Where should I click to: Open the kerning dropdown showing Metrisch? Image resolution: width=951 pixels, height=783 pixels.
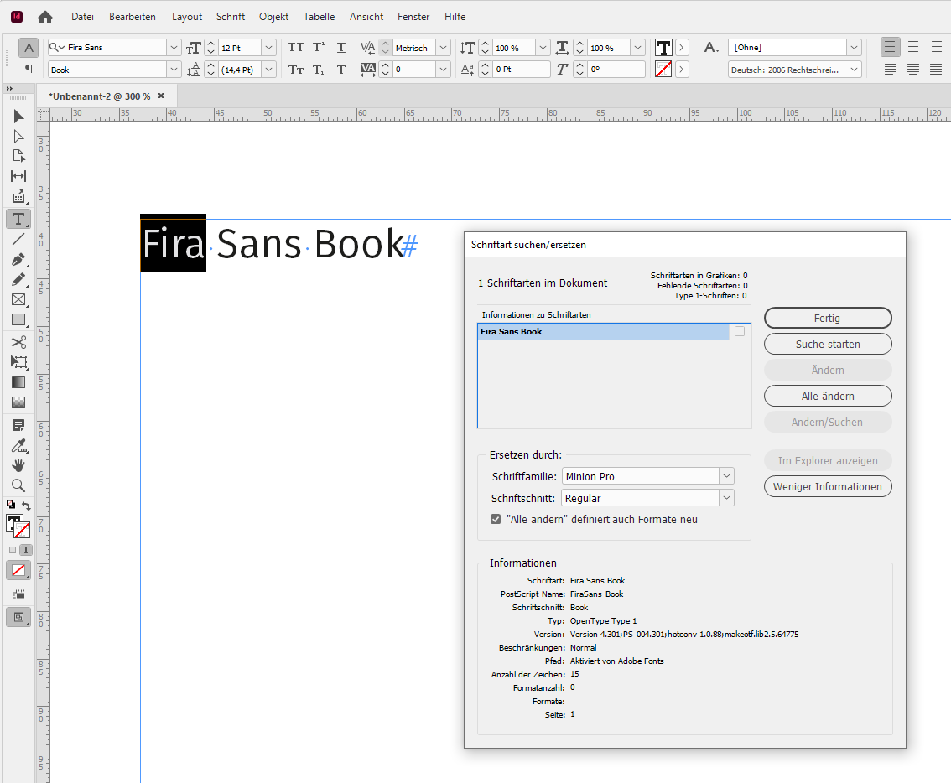[442, 48]
